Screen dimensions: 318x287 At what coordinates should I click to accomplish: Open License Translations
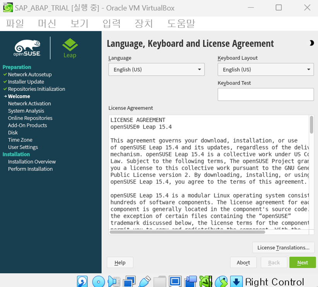click(x=283, y=247)
